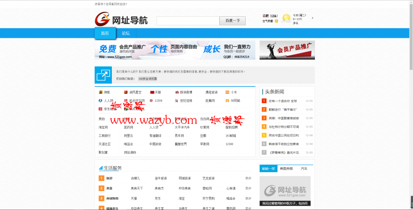Open the 免费 个性 成长 banner ad

pos(175,50)
